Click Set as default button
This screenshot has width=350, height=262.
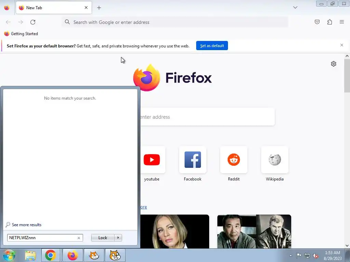pos(212,46)
